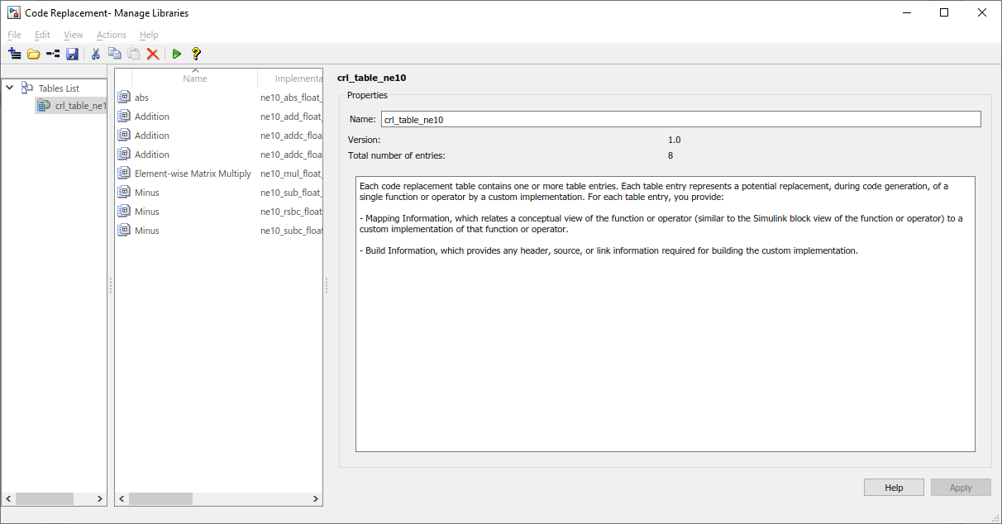Sort entries by the Name column header
1002x524 pixels.
[195, 79]
